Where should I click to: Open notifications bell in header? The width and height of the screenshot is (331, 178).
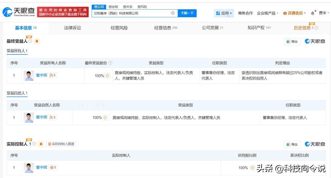point(313,13)
